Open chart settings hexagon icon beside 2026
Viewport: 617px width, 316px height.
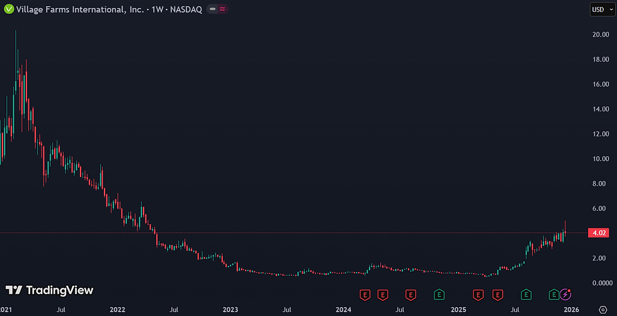(x=603, y=309)
